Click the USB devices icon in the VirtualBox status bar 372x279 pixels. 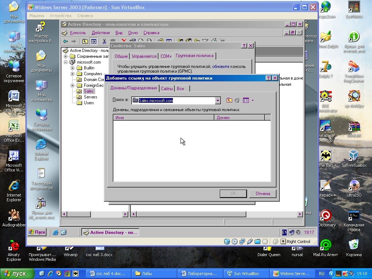pos(250,242)
